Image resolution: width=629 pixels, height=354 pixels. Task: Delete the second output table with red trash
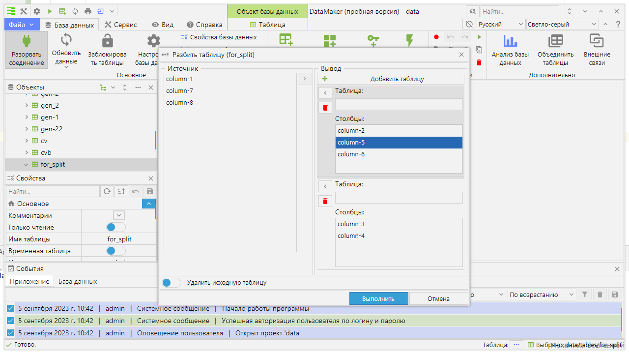(x=325, y=201)
